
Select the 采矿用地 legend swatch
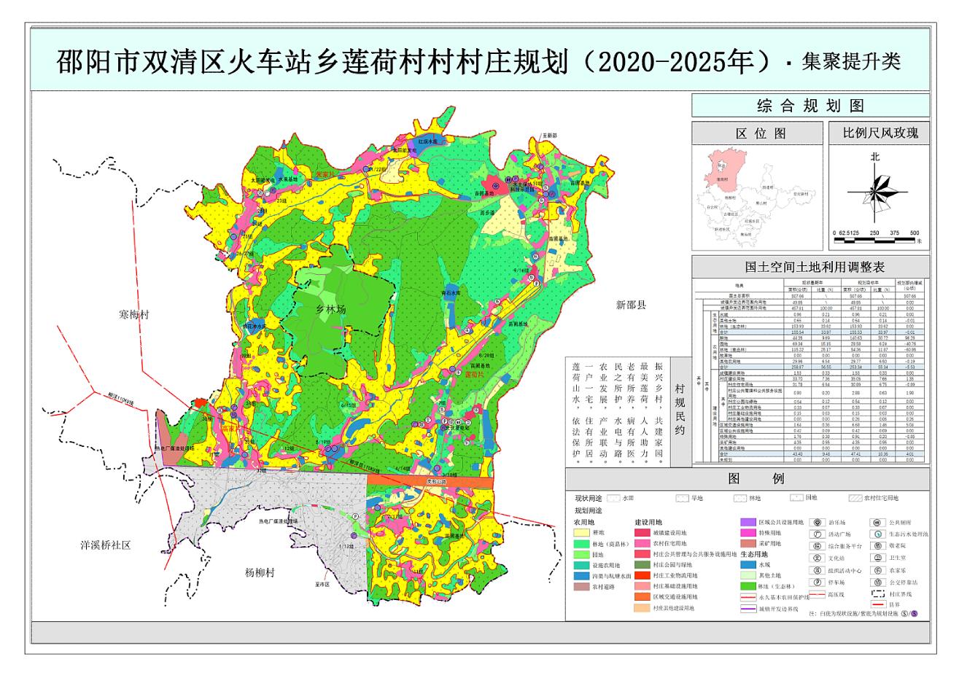[748, 543]
